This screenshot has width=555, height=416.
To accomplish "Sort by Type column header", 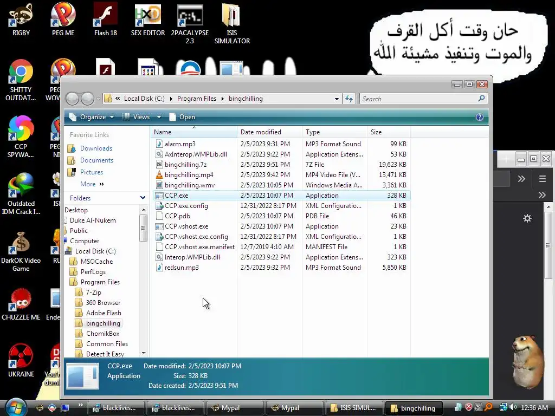I will click(334, 132).
